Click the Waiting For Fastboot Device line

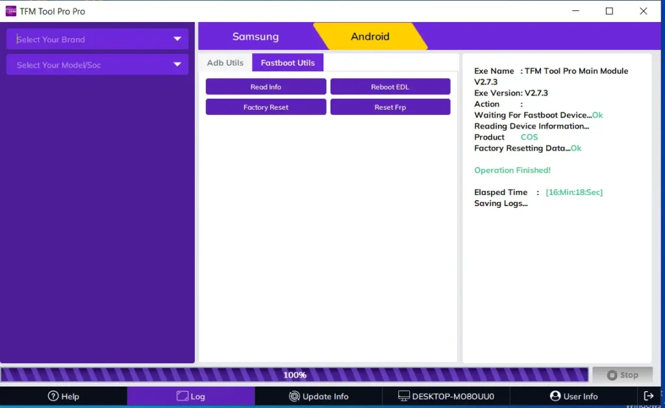[x=538, y=115]
